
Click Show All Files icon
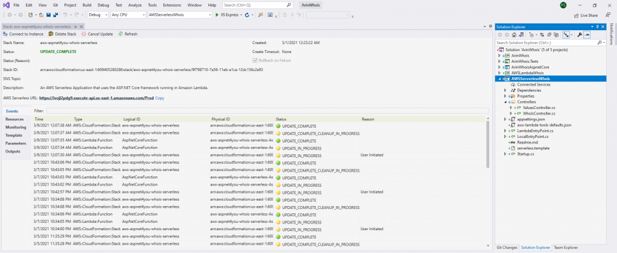click(x=556, y=34)
